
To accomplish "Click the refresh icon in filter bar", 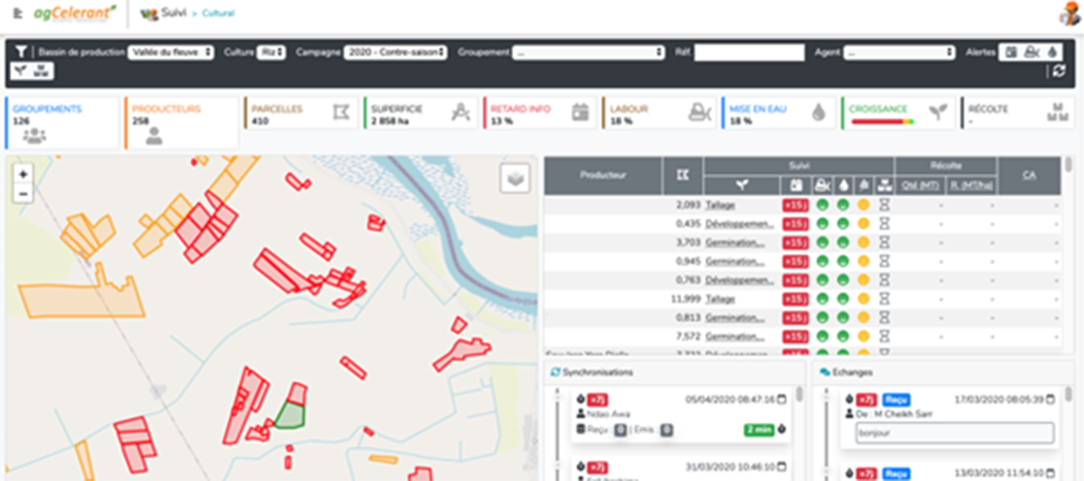I will [1059, 71].
